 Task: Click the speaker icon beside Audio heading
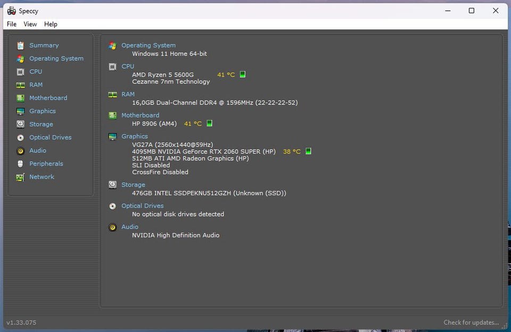tap(112, 227)
